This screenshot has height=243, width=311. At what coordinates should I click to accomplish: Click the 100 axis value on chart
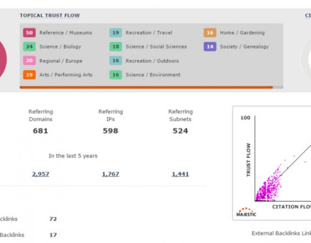[245, 118]
